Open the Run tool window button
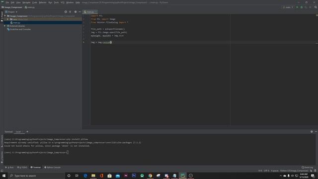Screen dimensions: 318x179 pos(10,168)
